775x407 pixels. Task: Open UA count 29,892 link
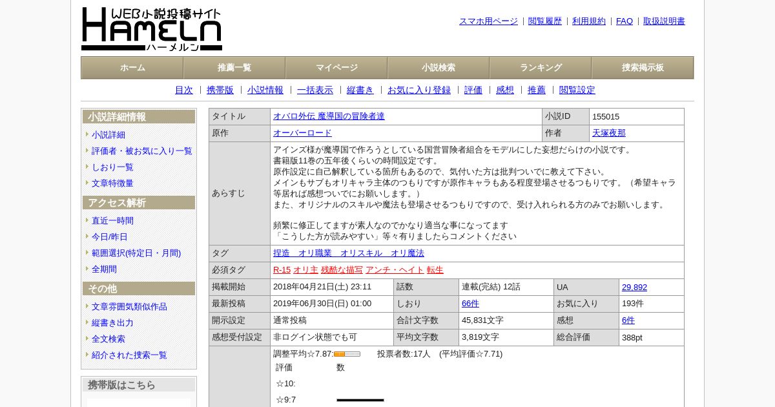click(634, 287)
